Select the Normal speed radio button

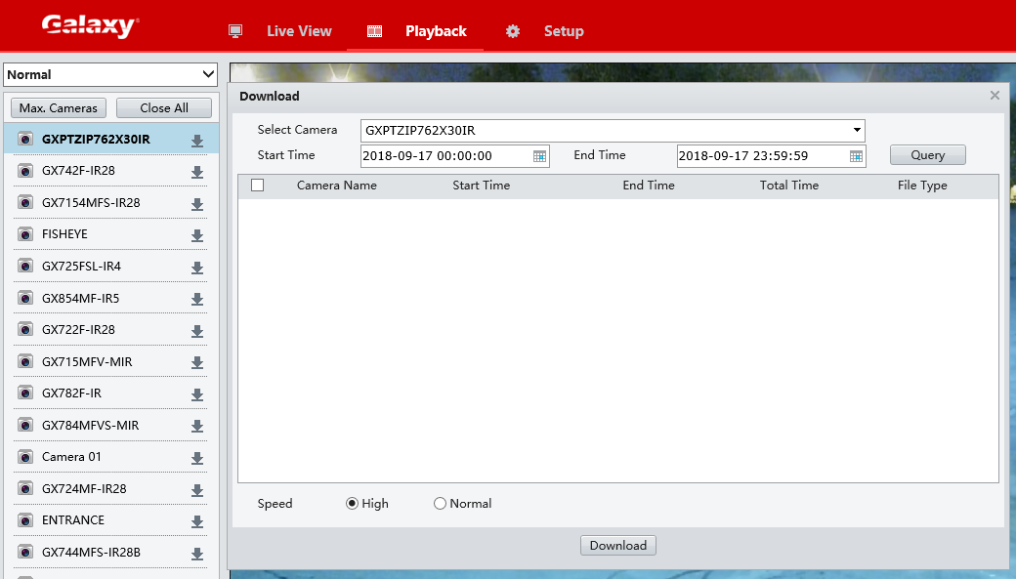[440, 504]
